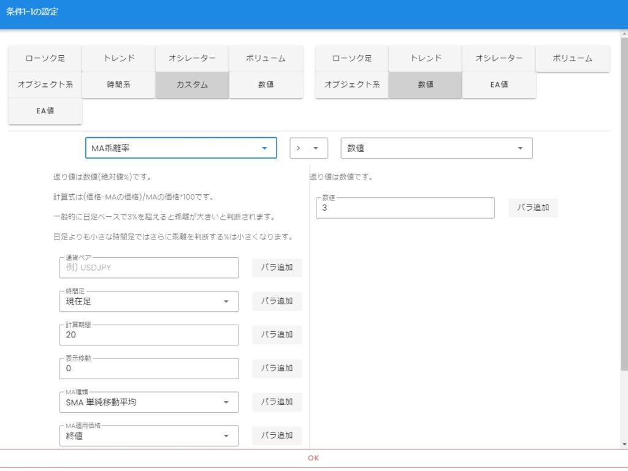
Task: Click パラ追加 next to 通貨ペア
Action: pos(277,268)
